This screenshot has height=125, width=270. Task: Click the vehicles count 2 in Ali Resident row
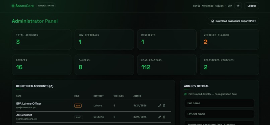pyautogui.click(x=114, y=117)
